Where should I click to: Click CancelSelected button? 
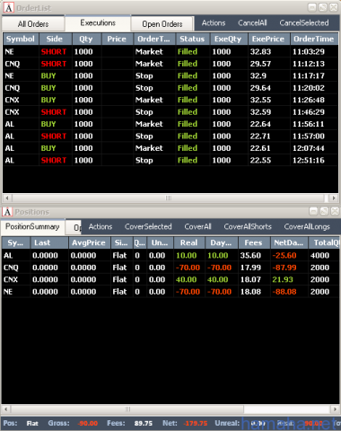point(304,23)
